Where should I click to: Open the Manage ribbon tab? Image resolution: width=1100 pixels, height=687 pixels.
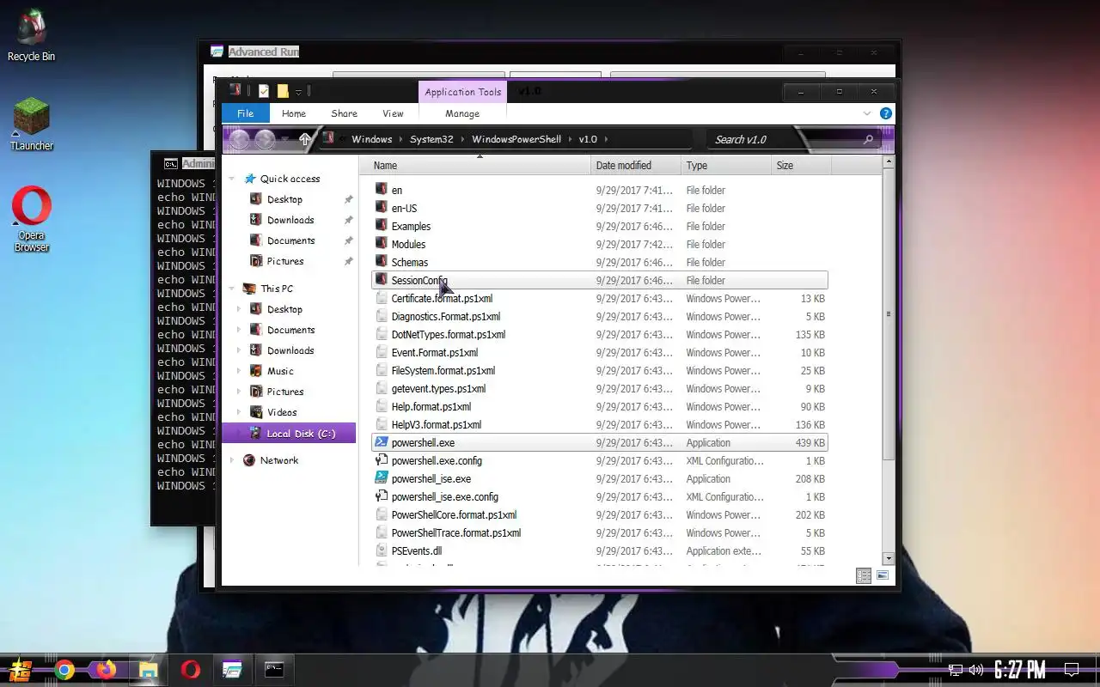tap(462, 113)
